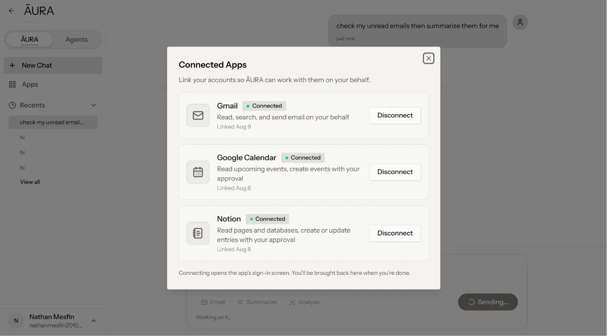607x336 pixels.
Task: Click the user profile icon beside the chat message
Action: 520,22
